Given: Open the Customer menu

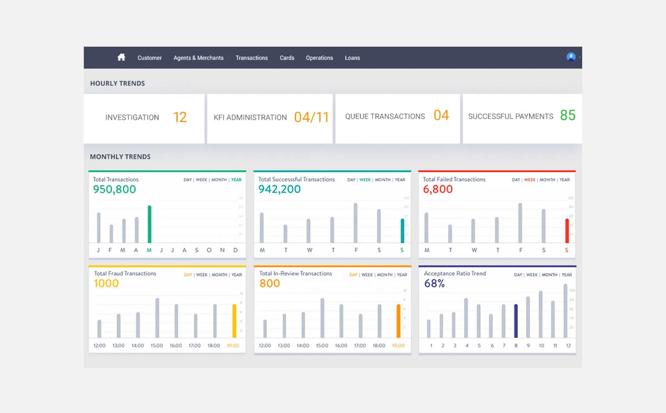Looking at the screenshot, I should [x=149, y=58].
